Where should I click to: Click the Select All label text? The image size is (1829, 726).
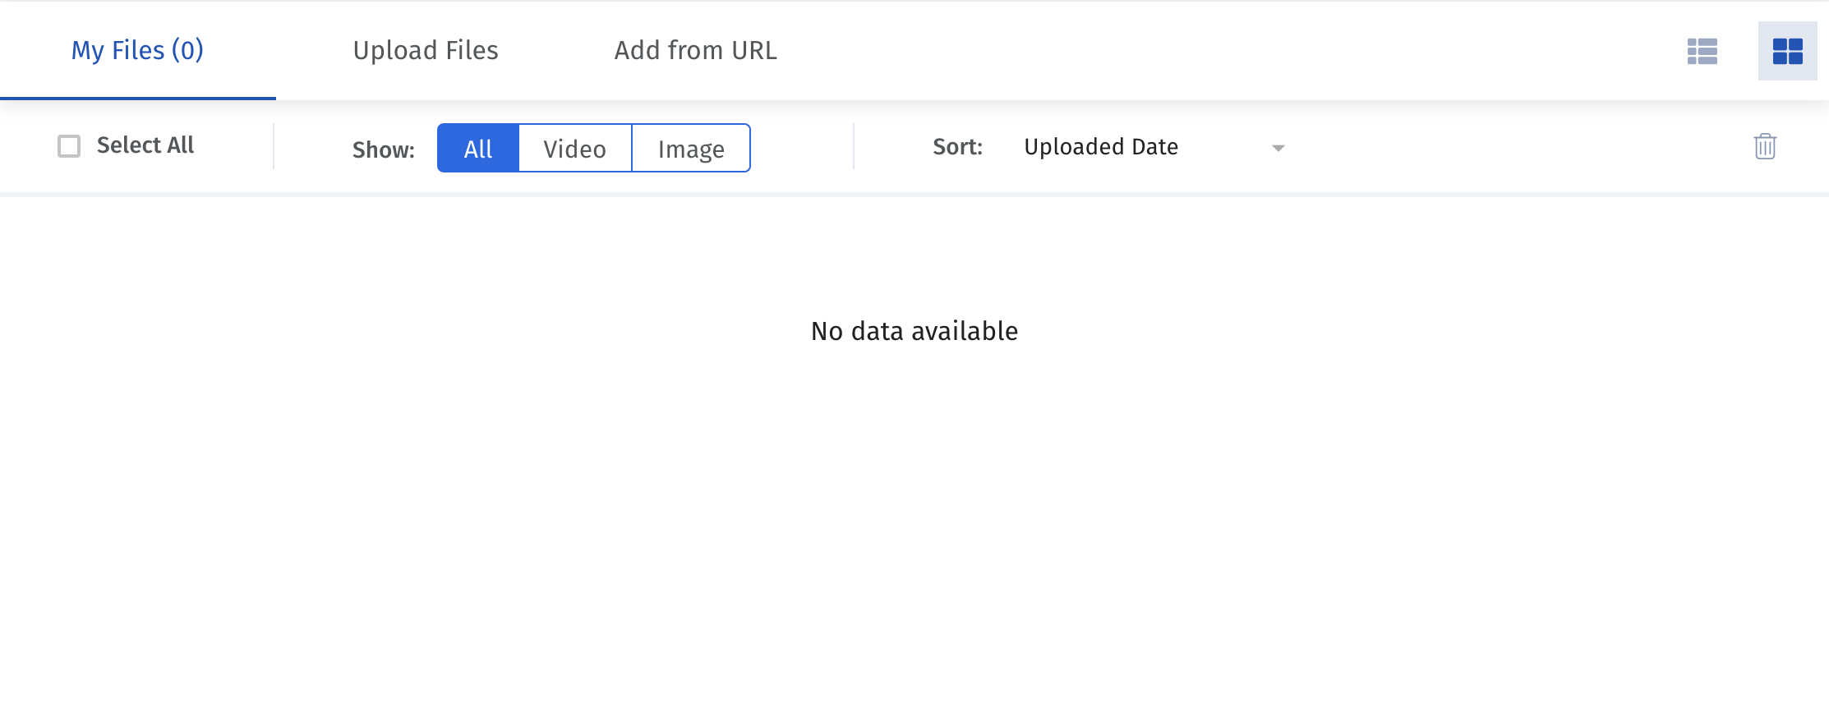pos(145,145)
